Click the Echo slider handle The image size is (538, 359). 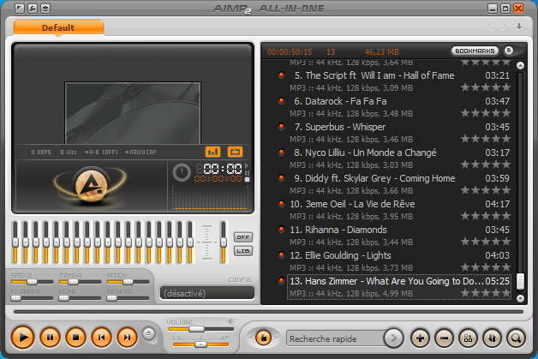(x=63, y=298)
